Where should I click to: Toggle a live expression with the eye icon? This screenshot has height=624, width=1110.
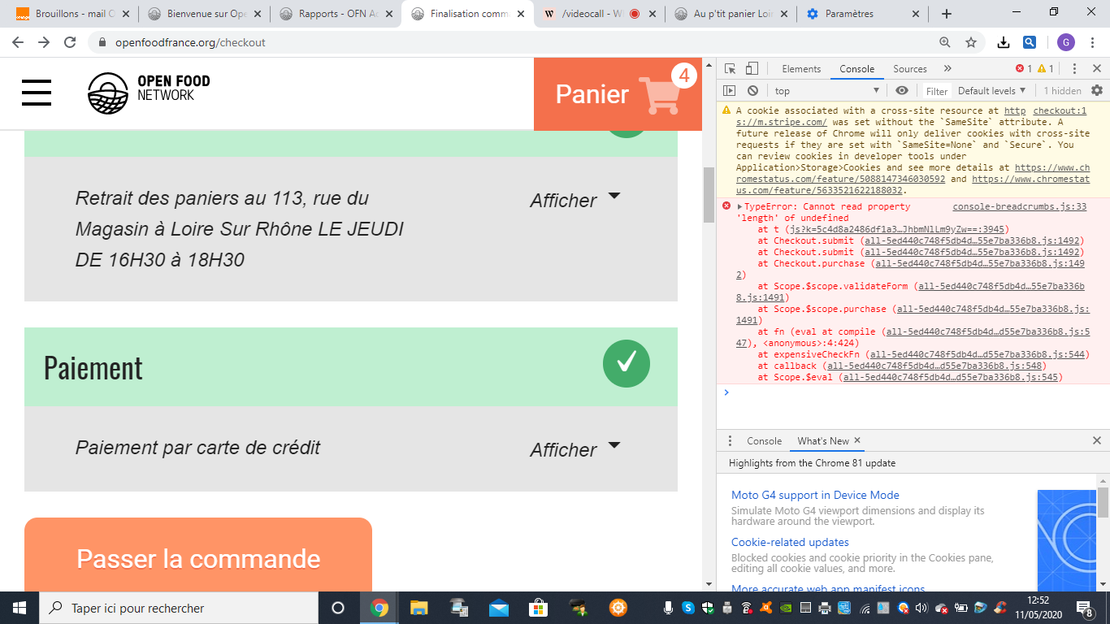(x=902, y=90)
